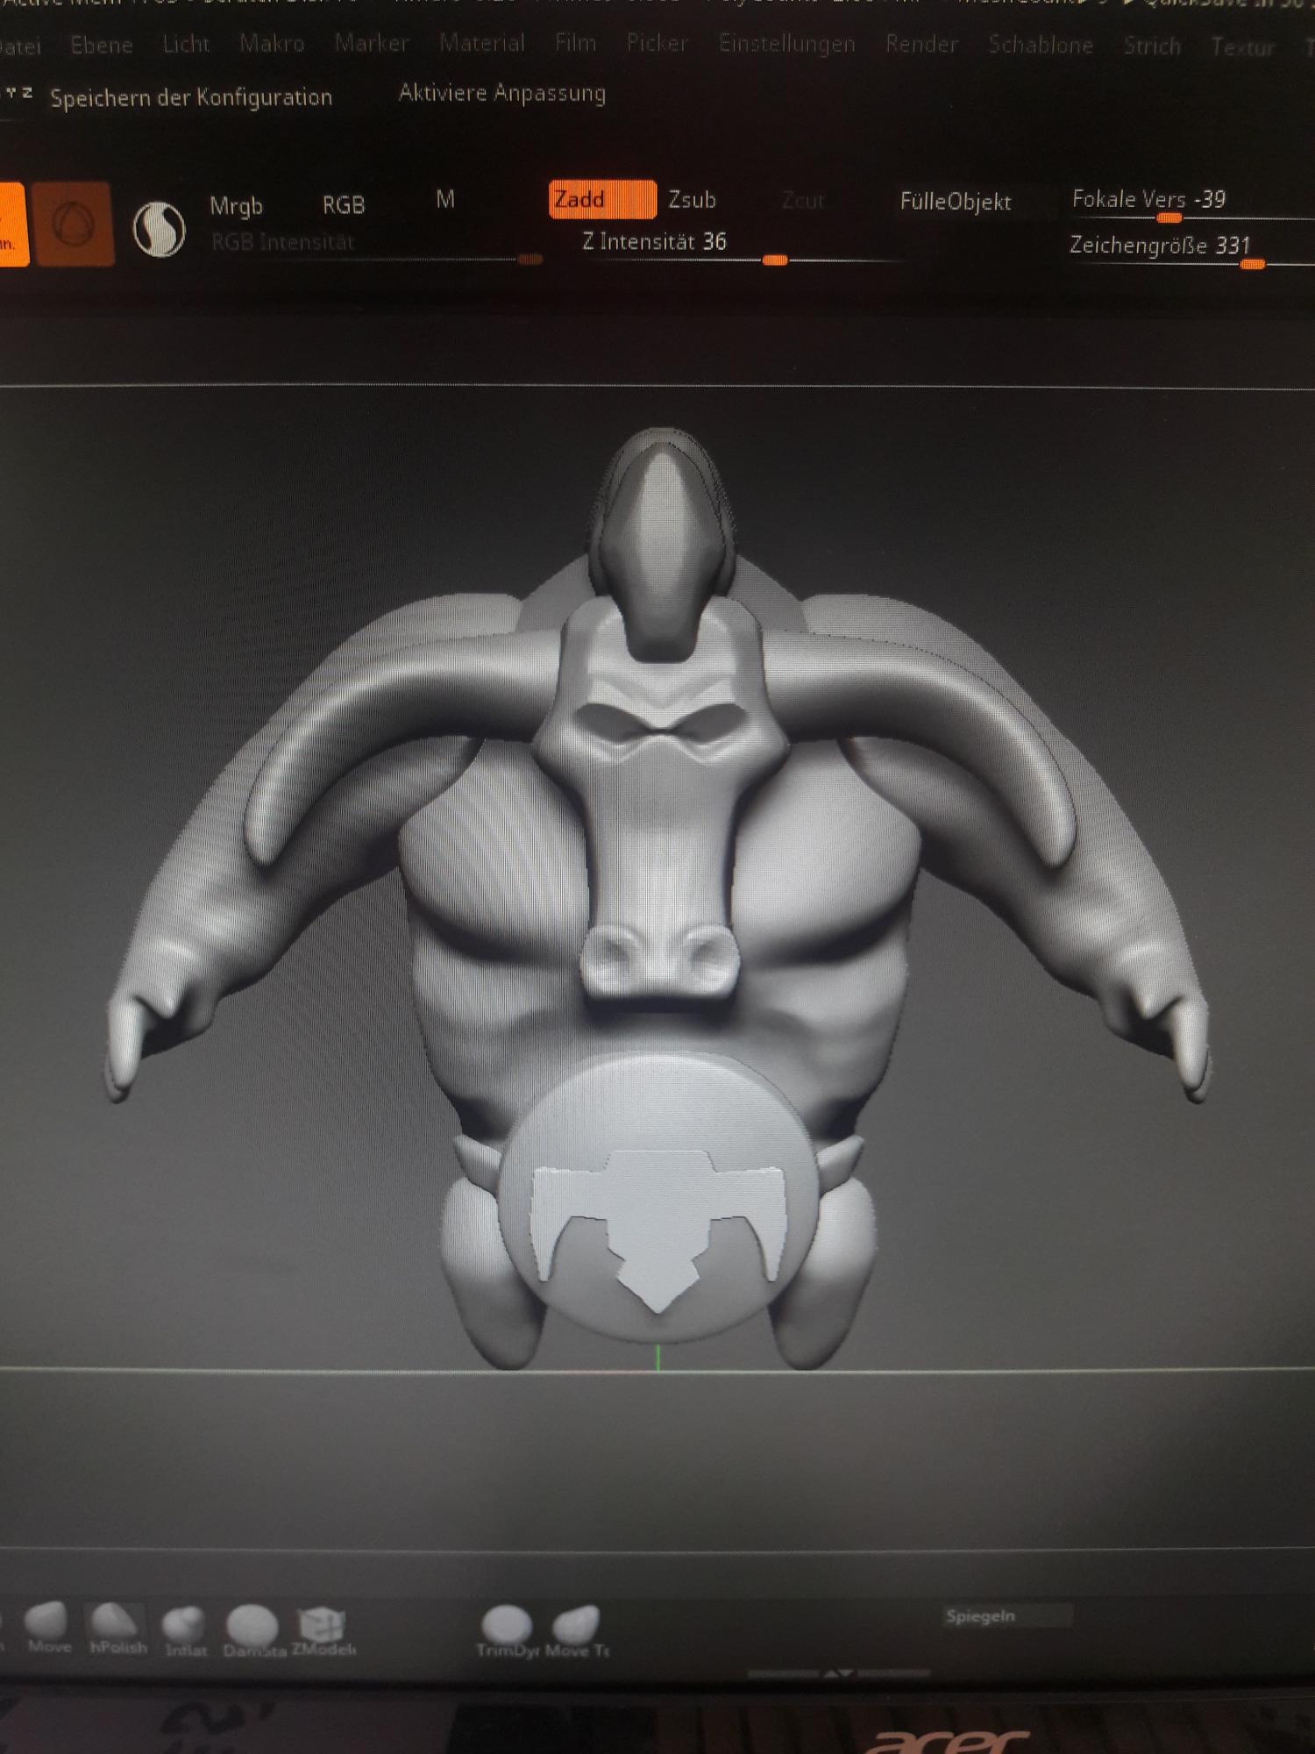The height and width of the screenshot is (1754, 1315).
Task: Activate the ZModeler brush
Action: (x=321, y=1627)
